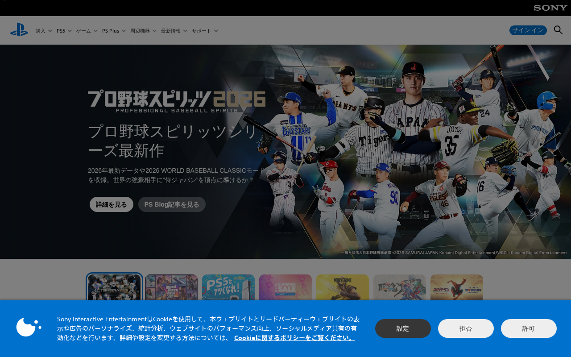Viewport: 571px width, 357px height.
Task: Open cookie 設定 button
Action: pyautogui.click(x=403, y=328)
